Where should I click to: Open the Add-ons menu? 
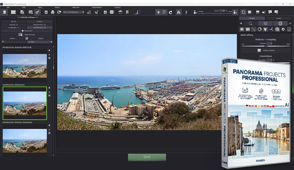[x=76, y=7]
